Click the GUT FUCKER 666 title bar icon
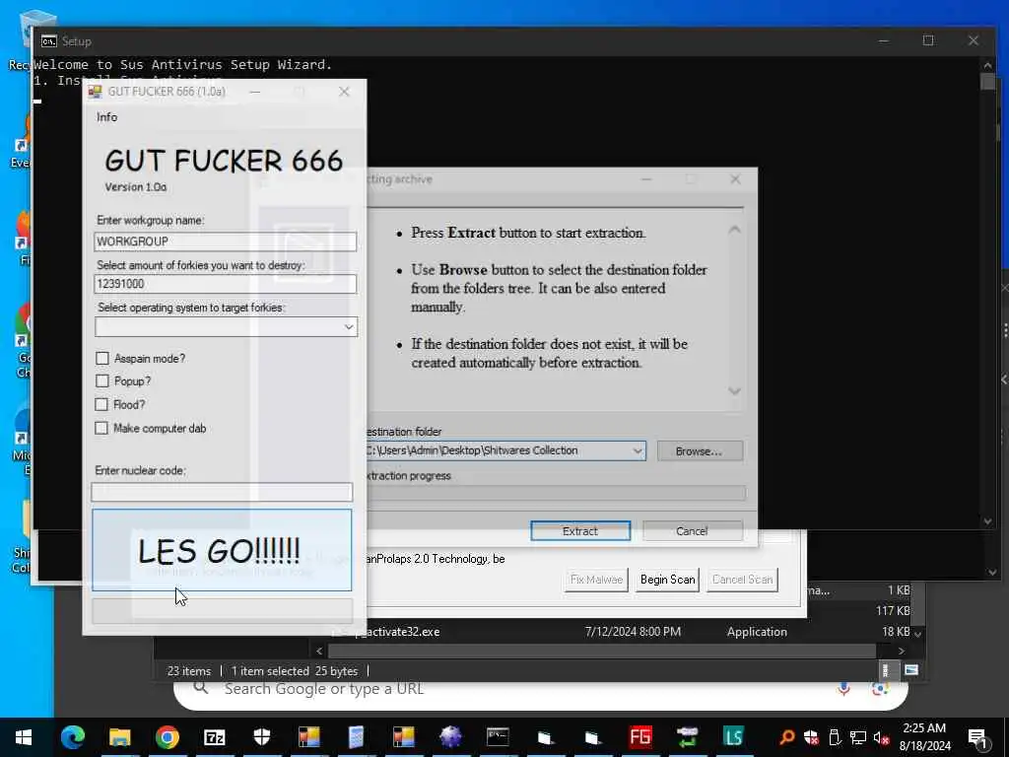 click(96, 92)
